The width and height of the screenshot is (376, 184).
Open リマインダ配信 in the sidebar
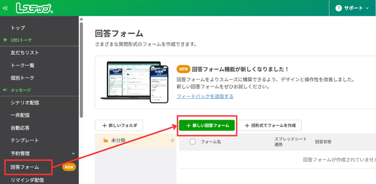tap(27, 180)
